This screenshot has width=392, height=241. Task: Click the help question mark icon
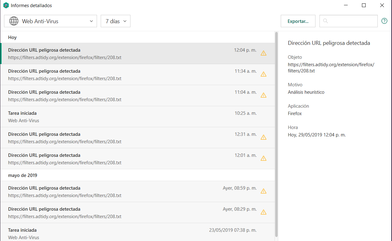click(x=384, y=21)
